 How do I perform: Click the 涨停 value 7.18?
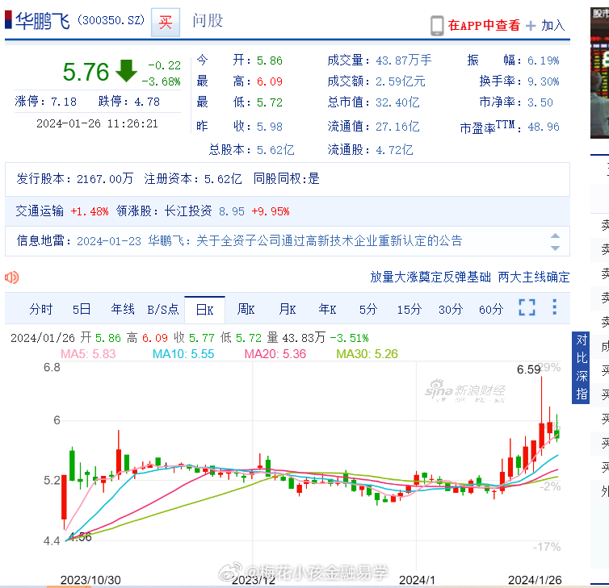pos(64,102)
